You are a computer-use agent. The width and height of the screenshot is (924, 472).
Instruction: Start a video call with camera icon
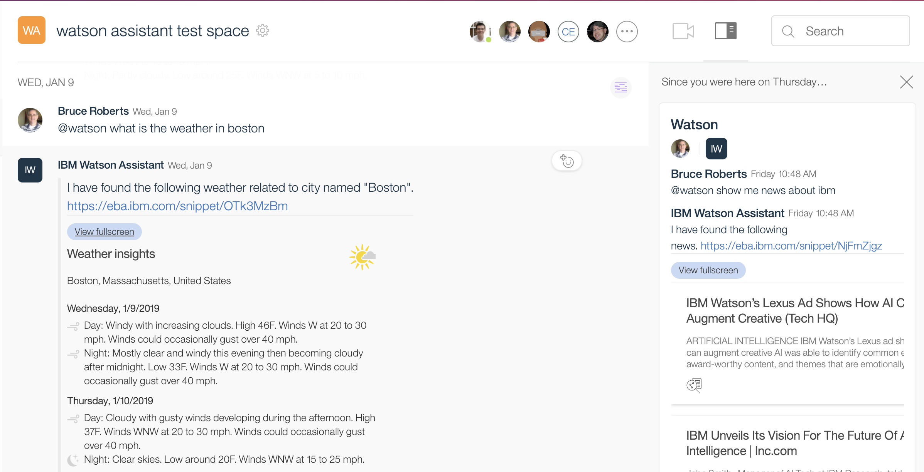(683, 31)
